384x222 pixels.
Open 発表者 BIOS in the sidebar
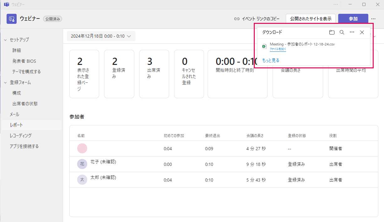(x=24, y=61)
